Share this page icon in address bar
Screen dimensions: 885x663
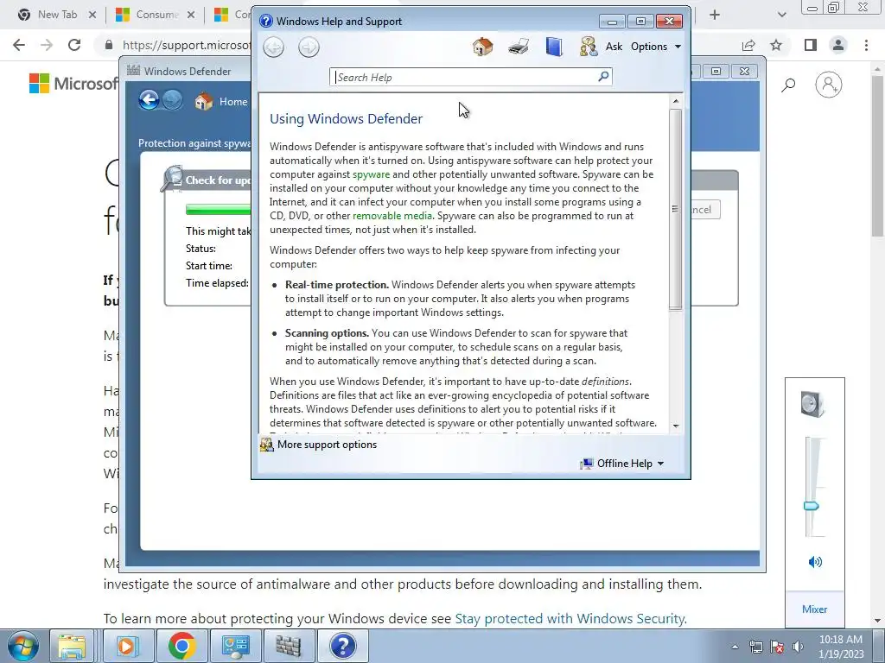pyautogui.click(x=748, y=45)
